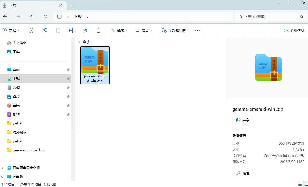This screenshot has height=187, width=308.
Task: Click the computer monitor icon in address bar
Action: coord(59,17)
